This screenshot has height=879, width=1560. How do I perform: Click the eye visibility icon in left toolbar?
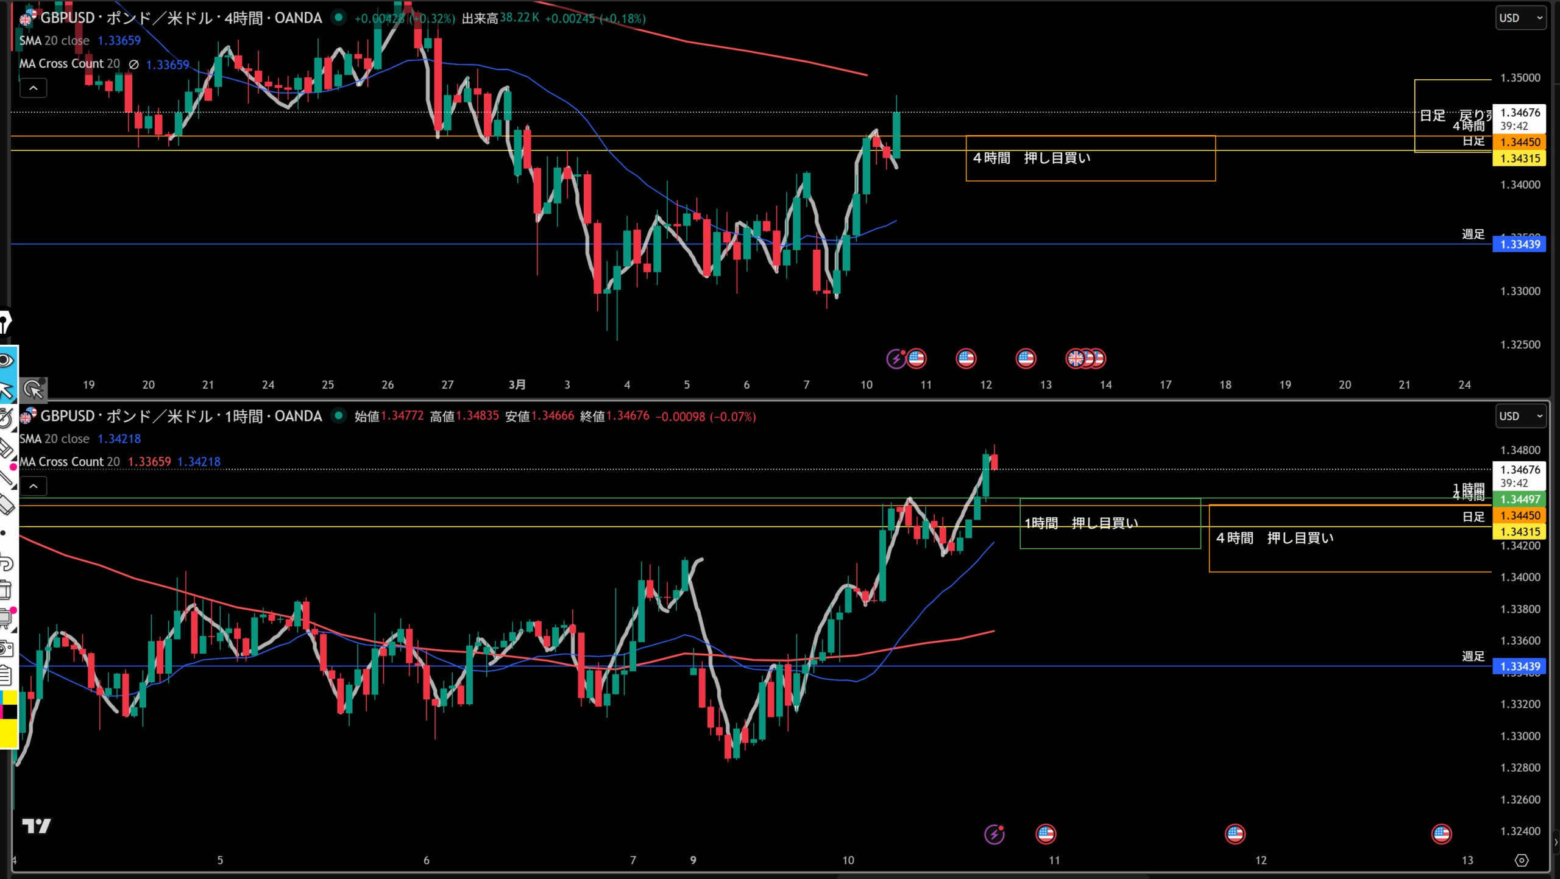click(6, 360)
